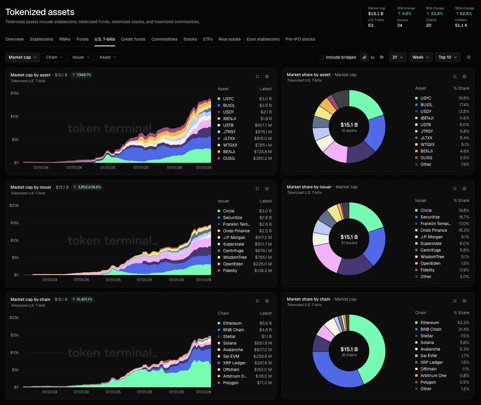Click the 18 chains donut center label
This screenshot has width=481, height=405.
[x=349, y=355]
